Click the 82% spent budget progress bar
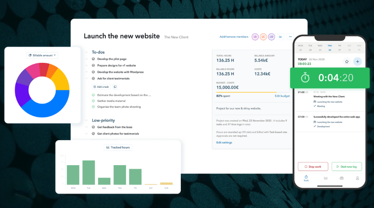 (x=253, y=92)
